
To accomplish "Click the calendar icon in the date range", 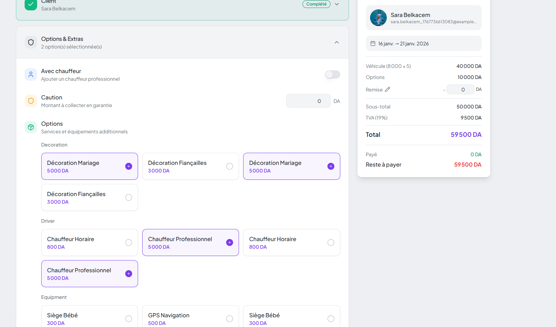I will [x=373, y=44].
